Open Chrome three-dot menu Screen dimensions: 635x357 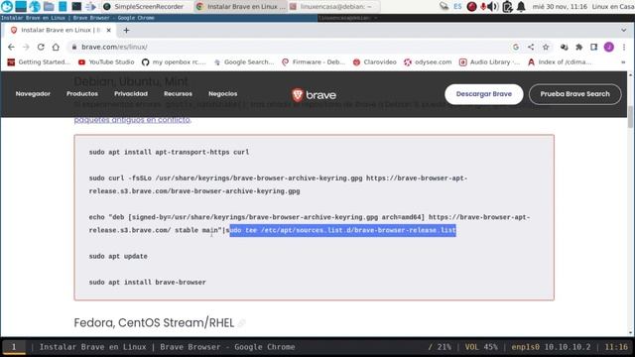tap(624, 47)
